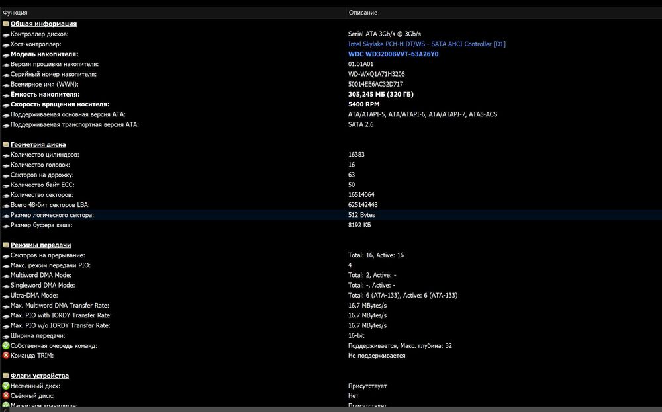662x412 pixels.
Task: Select the Ёмкость накопителя row
Action: pyautogui.click(x=331, y=95)
